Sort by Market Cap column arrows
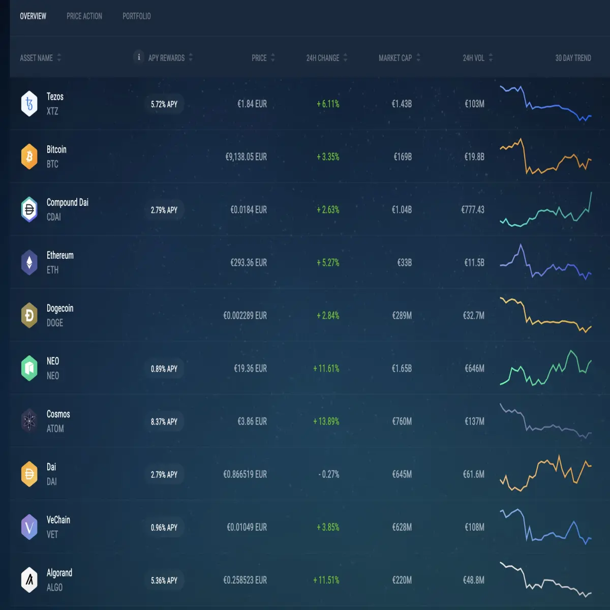The image size is (610, 610). 418,57
